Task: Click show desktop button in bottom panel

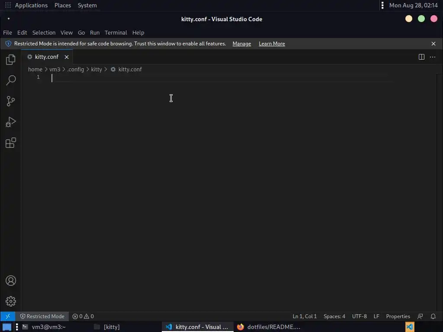Action: click(7, 327)
